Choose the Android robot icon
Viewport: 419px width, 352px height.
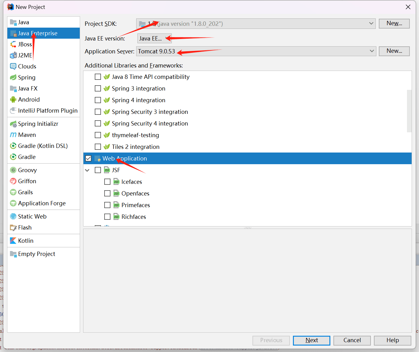point(13,99)
